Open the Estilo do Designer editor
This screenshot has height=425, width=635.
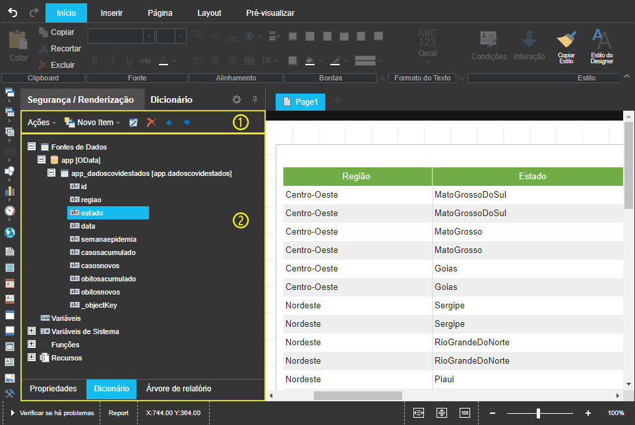click(602, 47)
